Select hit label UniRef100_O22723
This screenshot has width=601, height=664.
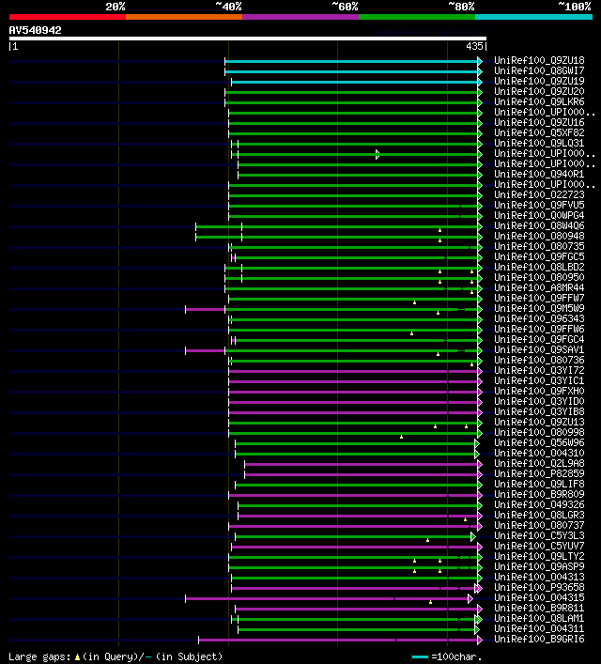[x=539, y=194]
